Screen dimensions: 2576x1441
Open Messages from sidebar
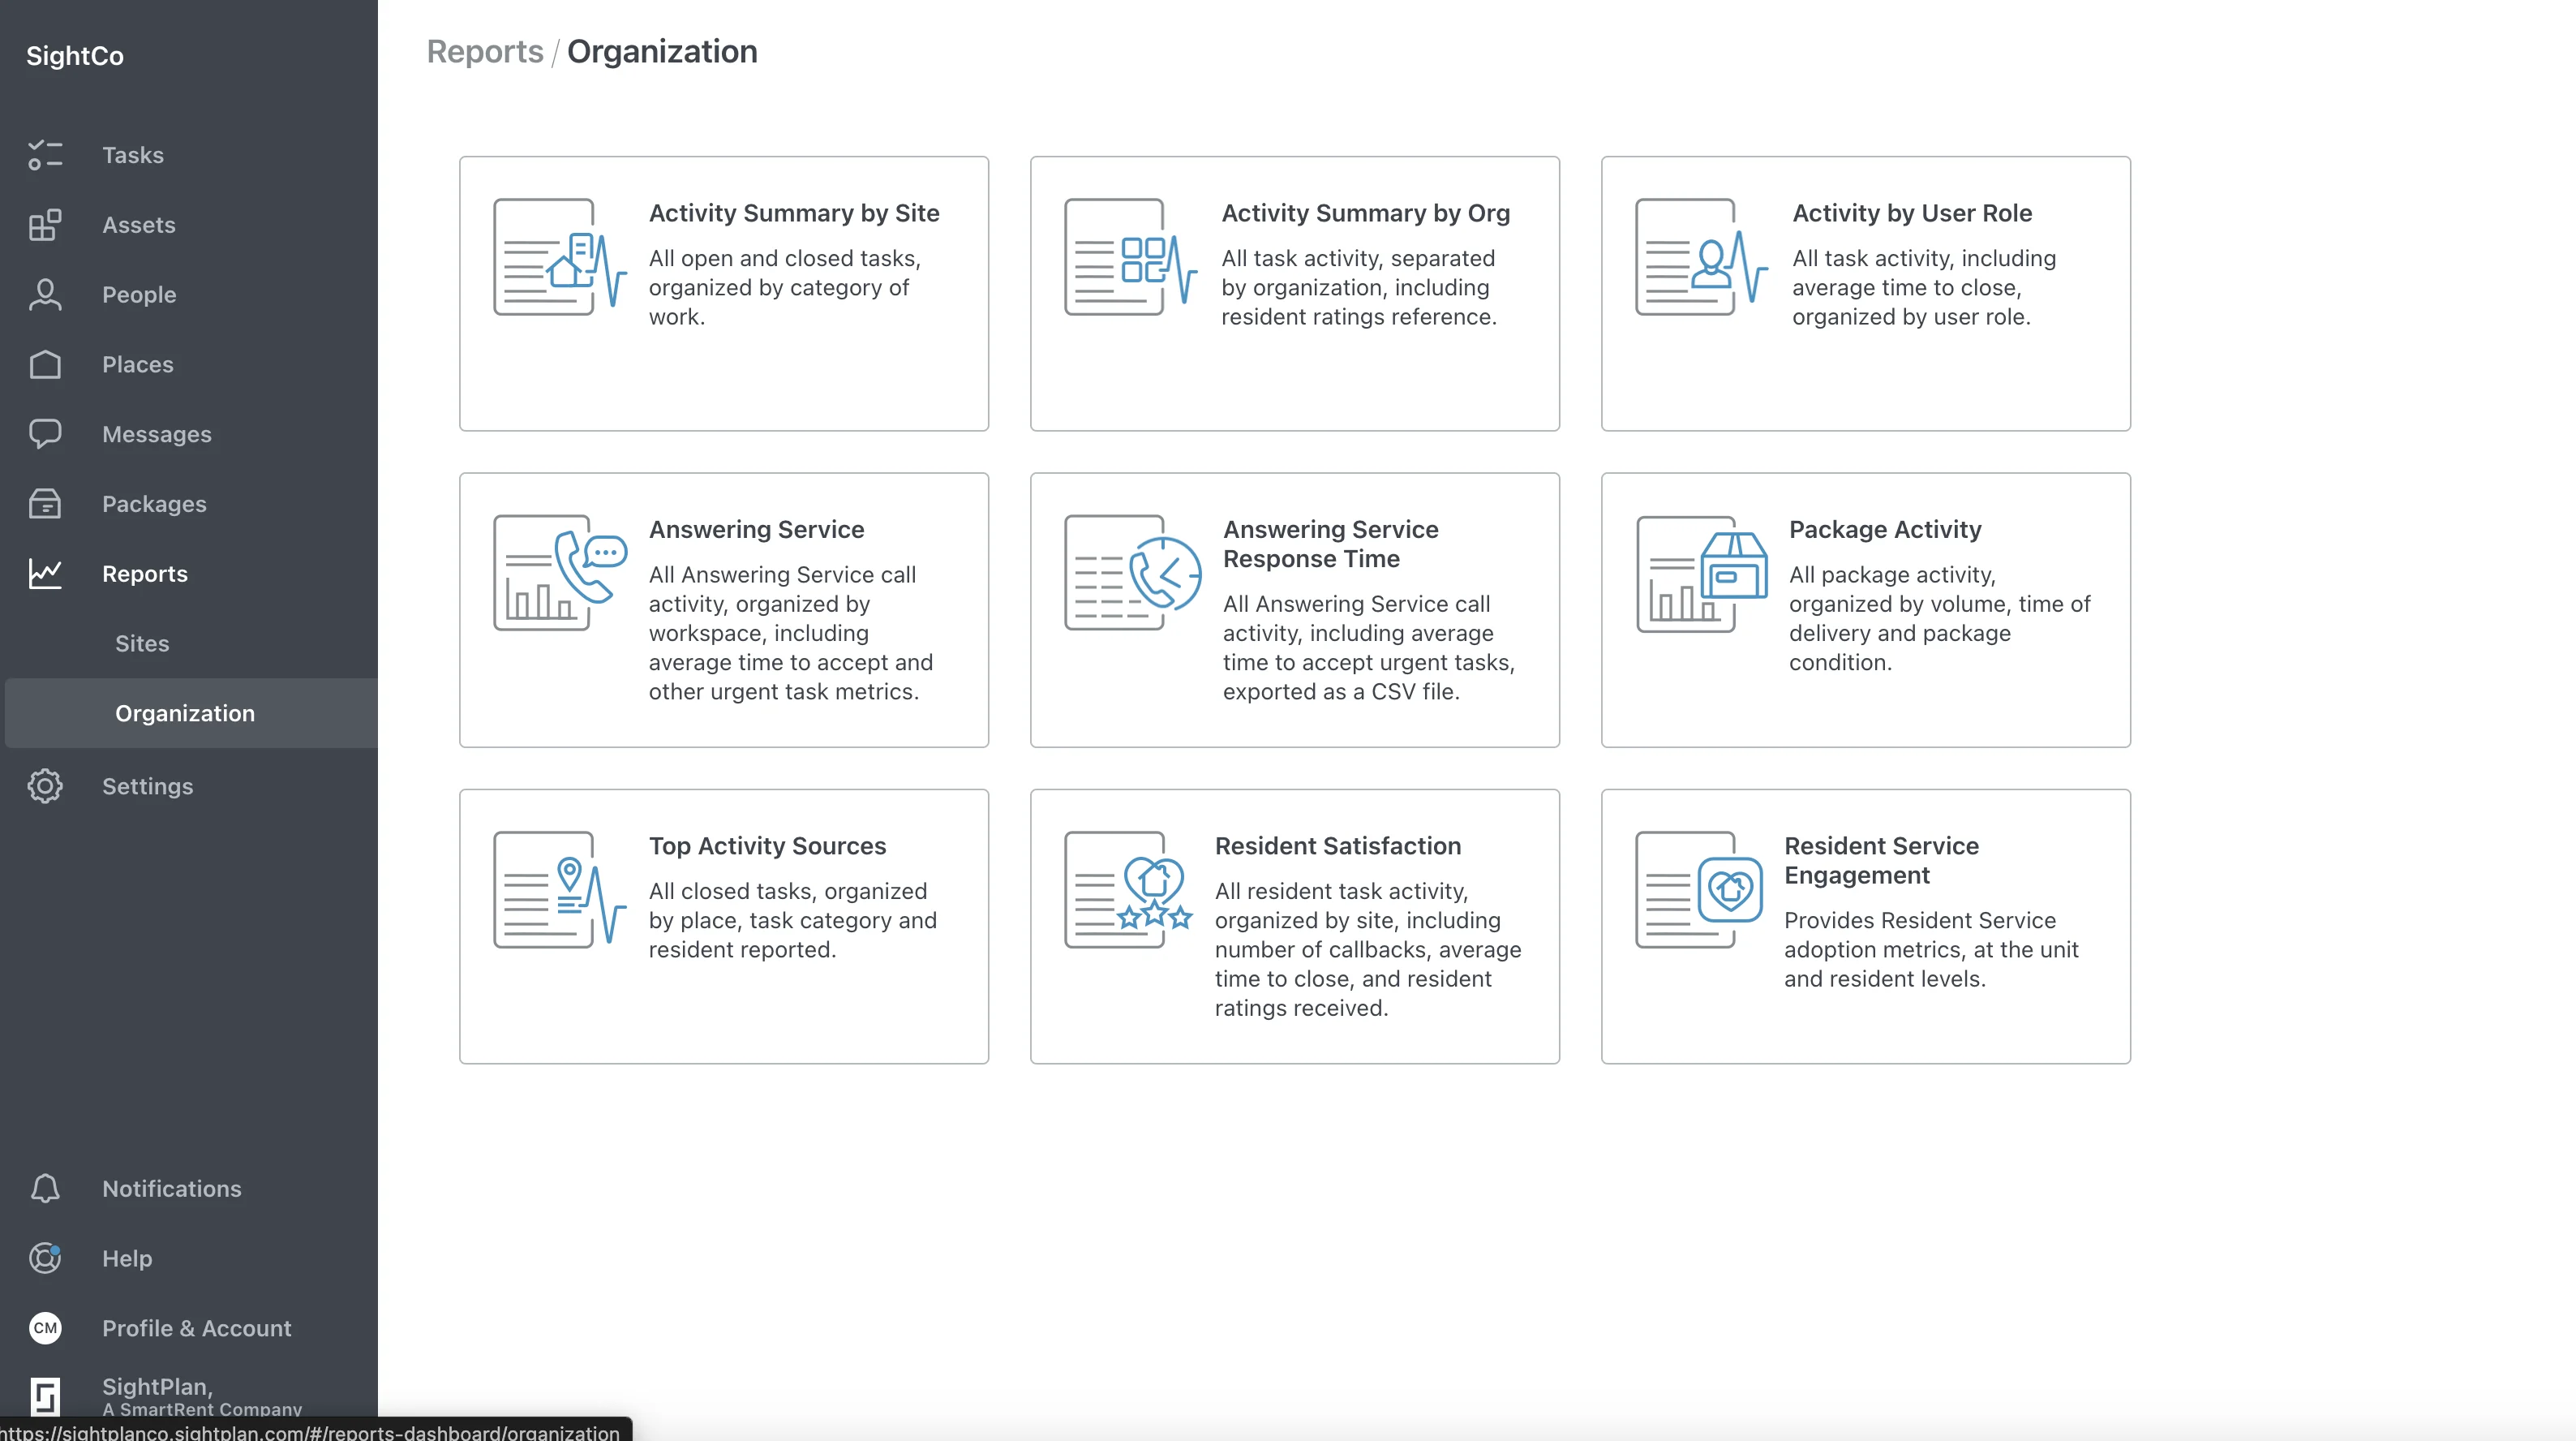pyautogui.click(x=157, y=434)
